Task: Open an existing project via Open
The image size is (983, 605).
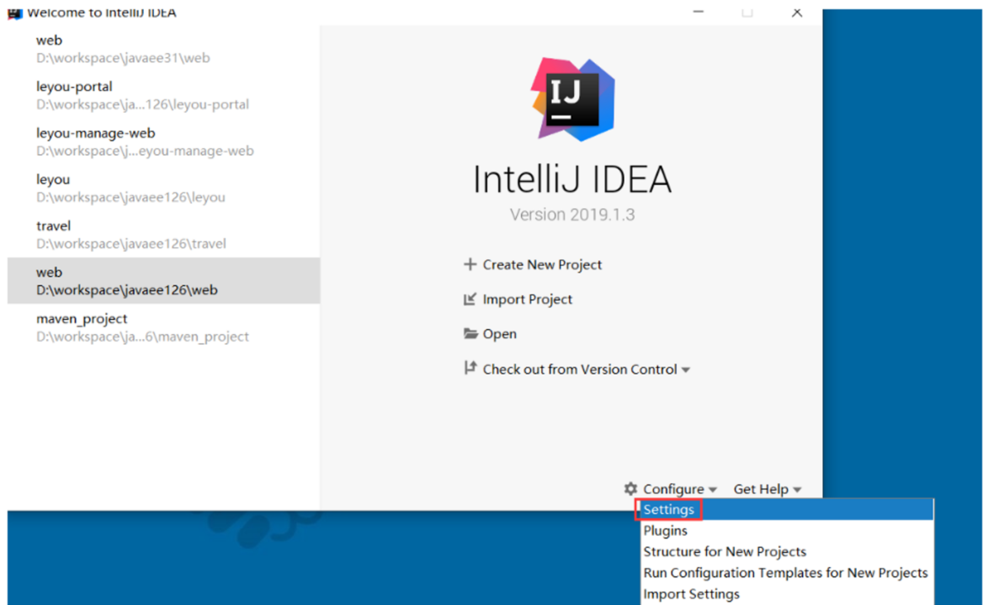Action: [x=500, y=333]
